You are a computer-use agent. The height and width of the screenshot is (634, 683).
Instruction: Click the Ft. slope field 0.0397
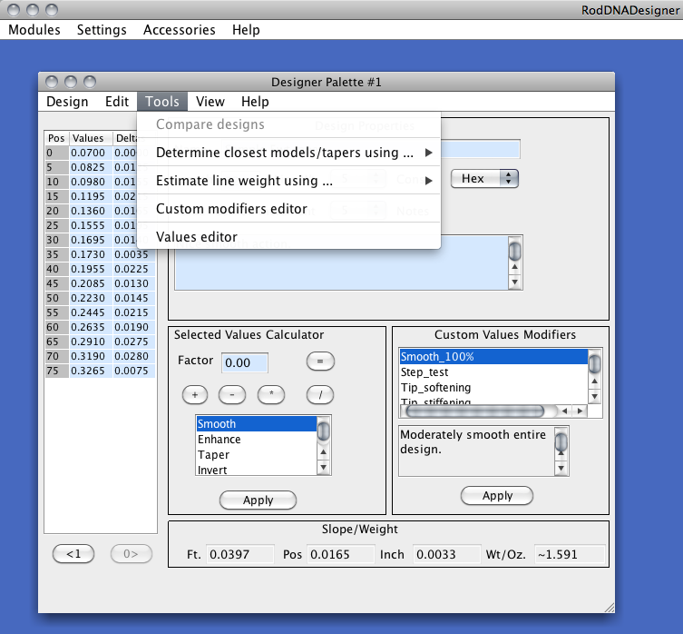point(240,555)
